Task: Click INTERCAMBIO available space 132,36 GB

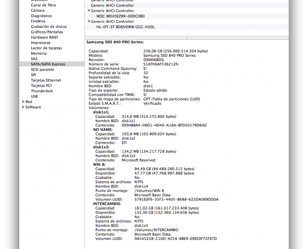Action: [167, 213]
